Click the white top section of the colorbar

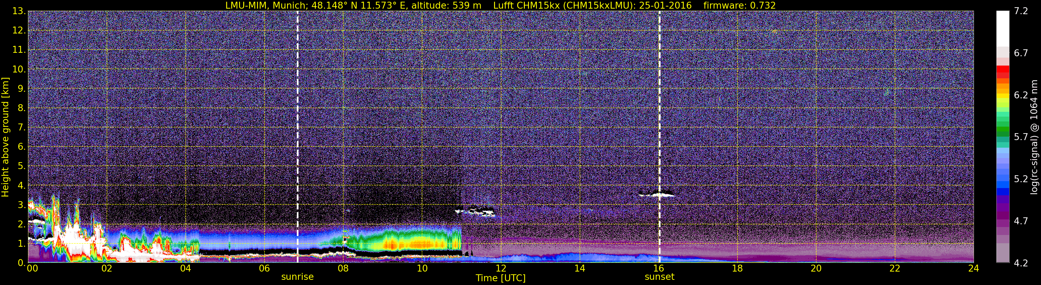(1003, 28)
